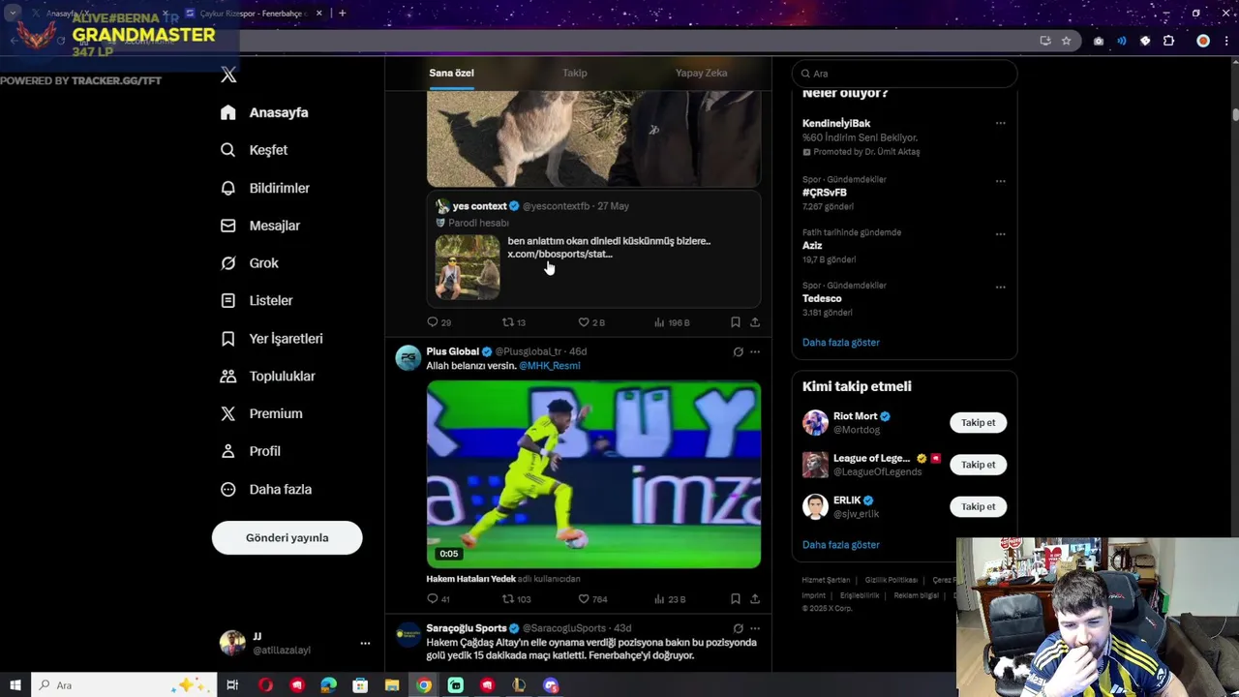
Task: Show more follow suggestions link
Action: pyautogui.click(x=840, y=545)
